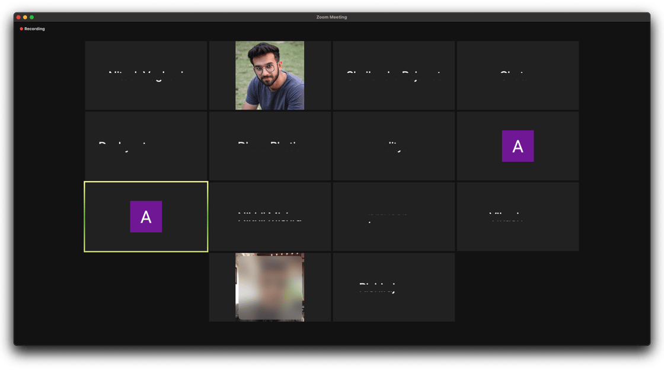The height and width of the screenshot is (370, 664).
Task: Select the blurred profile photo tile
Action: (x=270, y=287)
